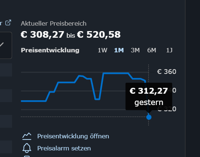
Task: Click the diagonal stroke icon in rounded box
Action: click(x=1, y=45)
